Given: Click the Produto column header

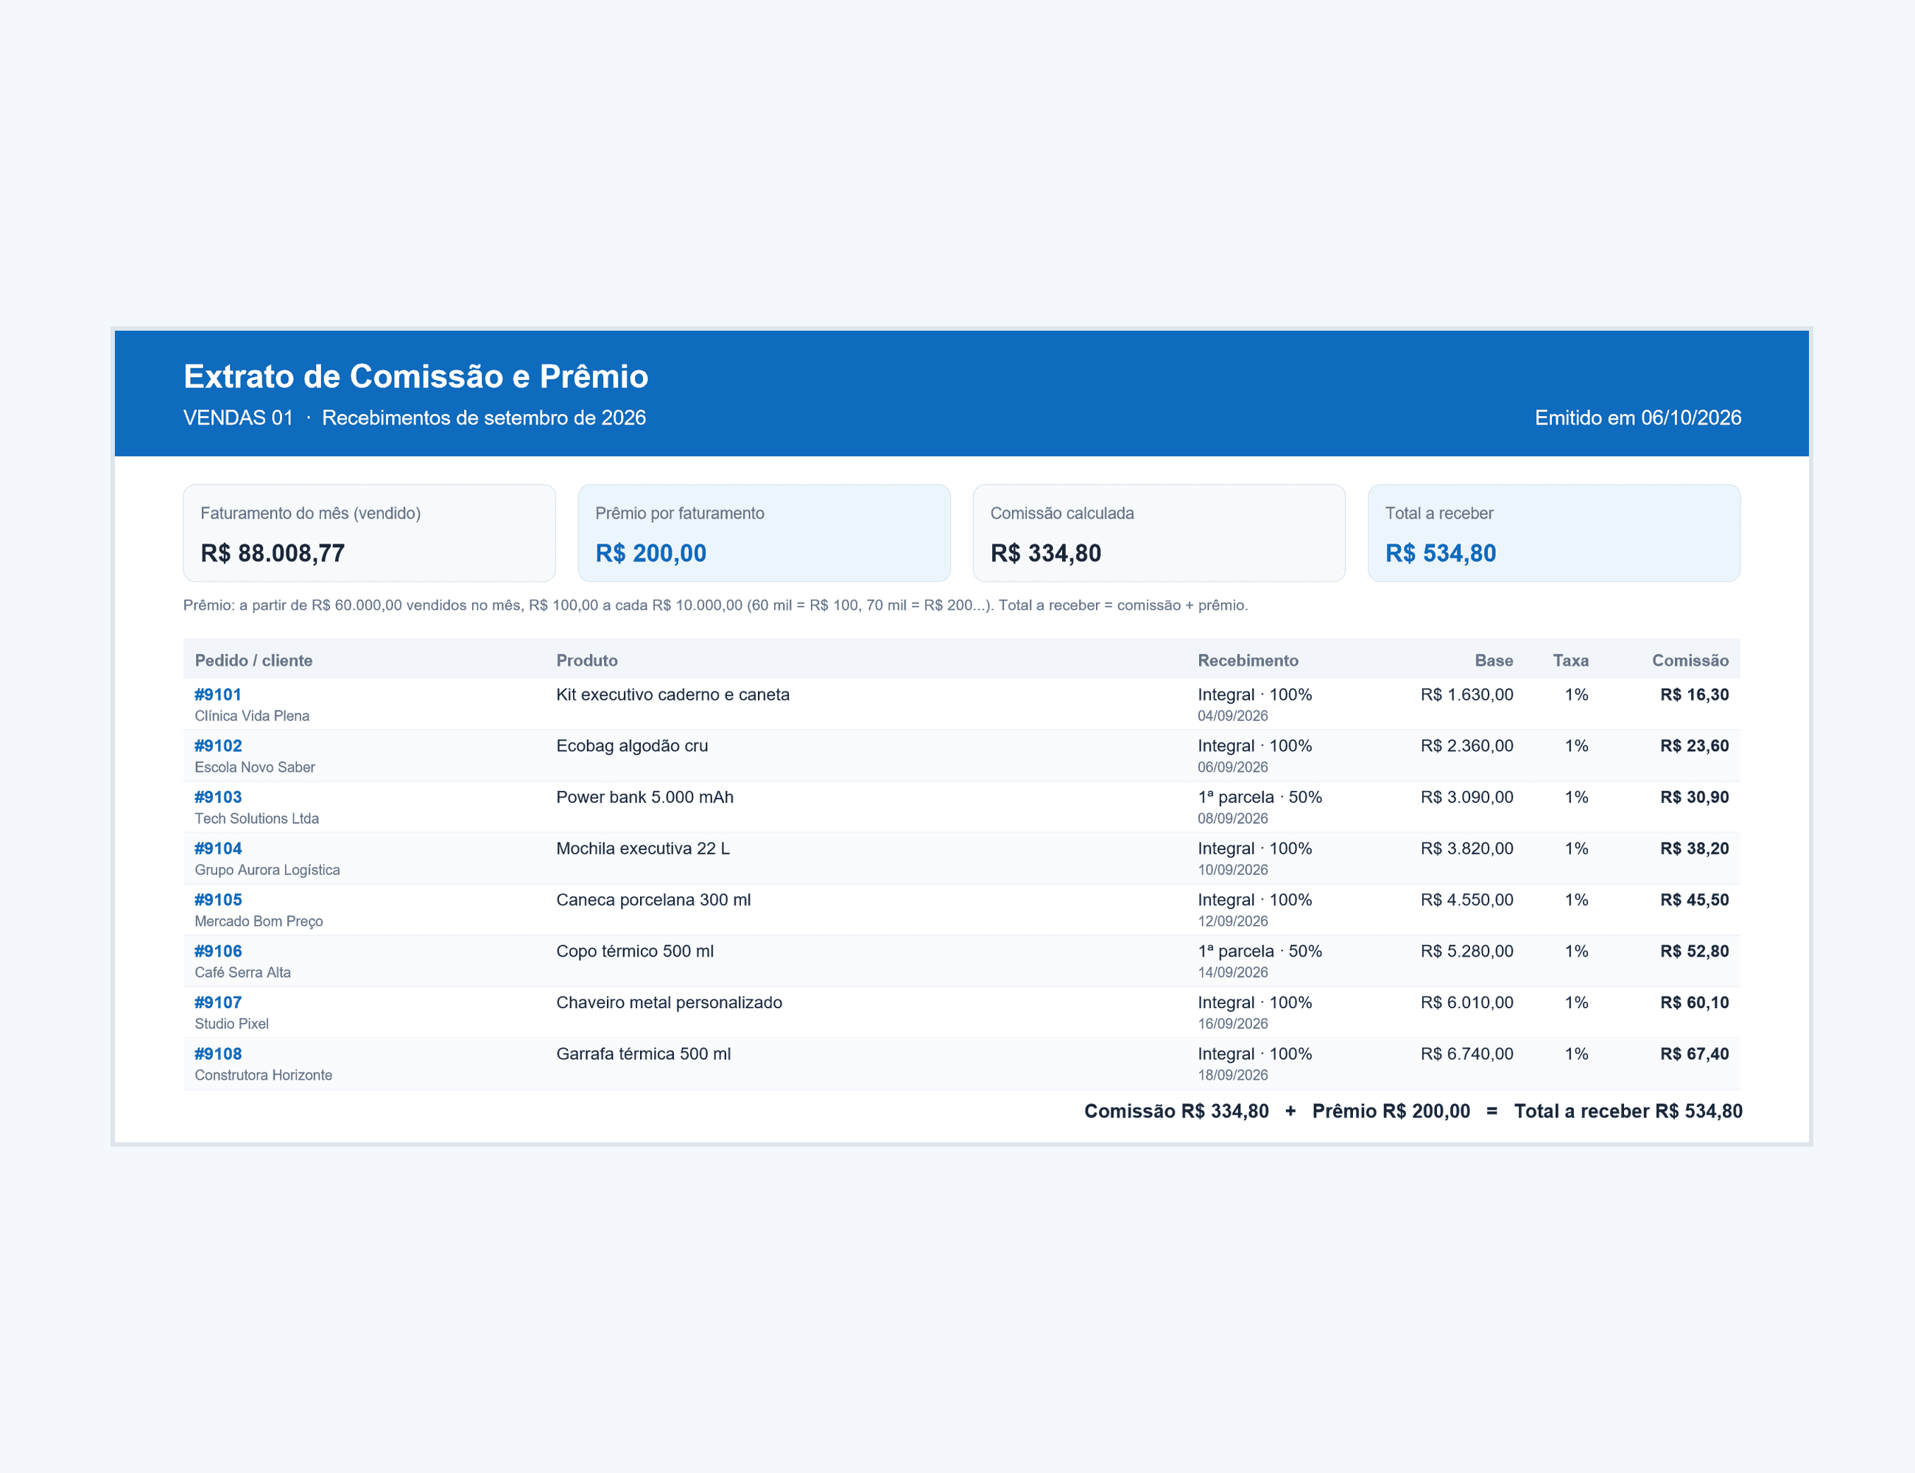Looking at the screenshot, I should click(x=586, y=660).
